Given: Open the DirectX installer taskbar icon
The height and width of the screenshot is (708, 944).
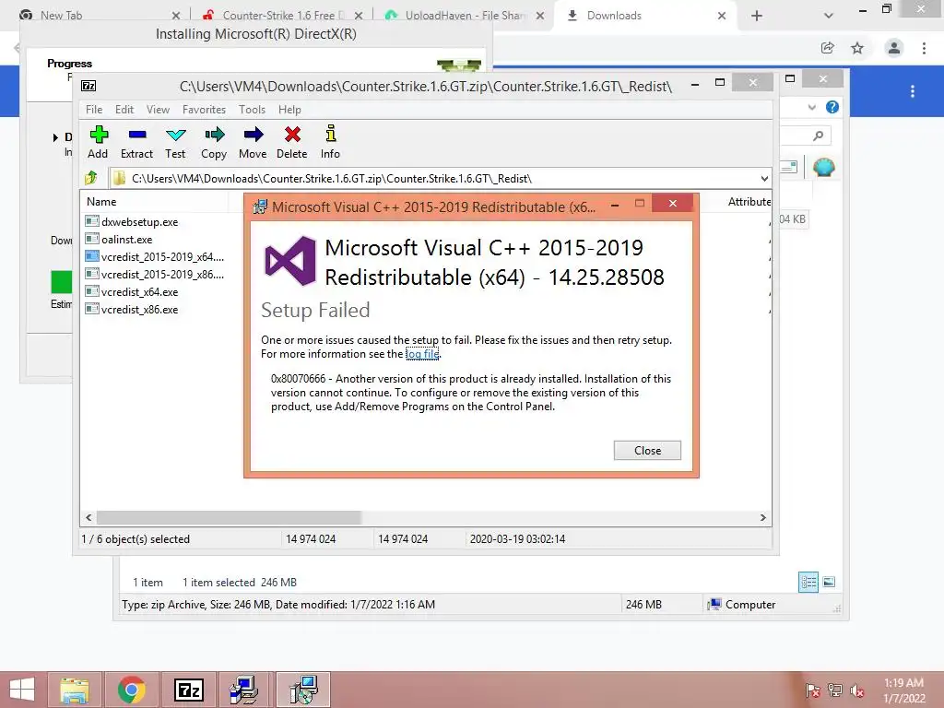Looking at the screenshot, I should pos(245,690).
